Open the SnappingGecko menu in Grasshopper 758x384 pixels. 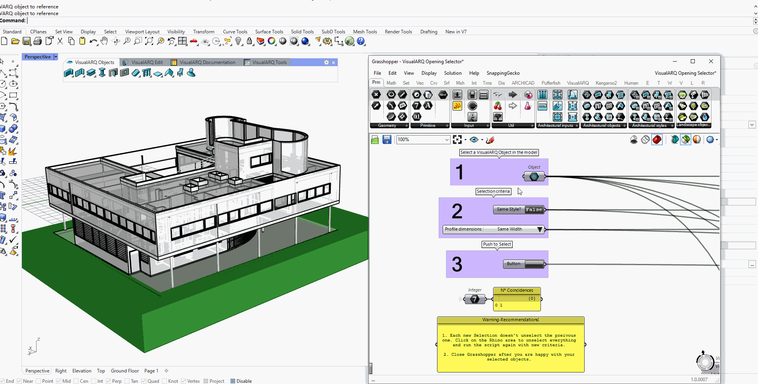click(503, 73)
